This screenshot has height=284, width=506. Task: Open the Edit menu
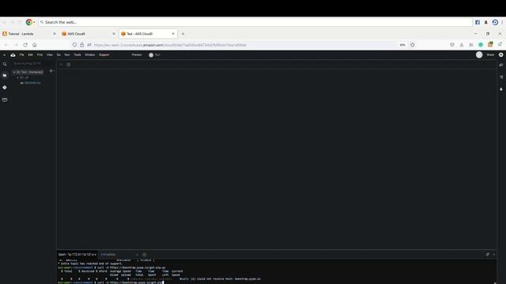(30, 54)
